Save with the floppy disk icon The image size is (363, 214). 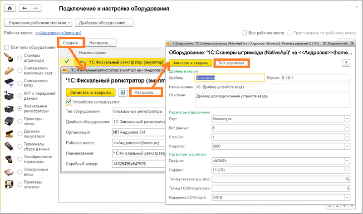click(123, 92)
